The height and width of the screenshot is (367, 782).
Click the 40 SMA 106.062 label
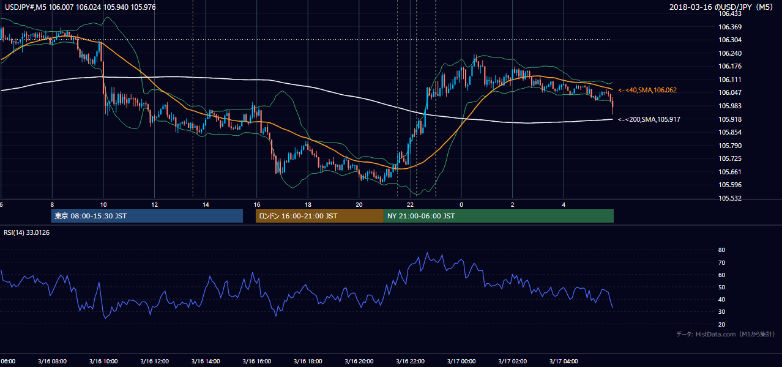647,91
